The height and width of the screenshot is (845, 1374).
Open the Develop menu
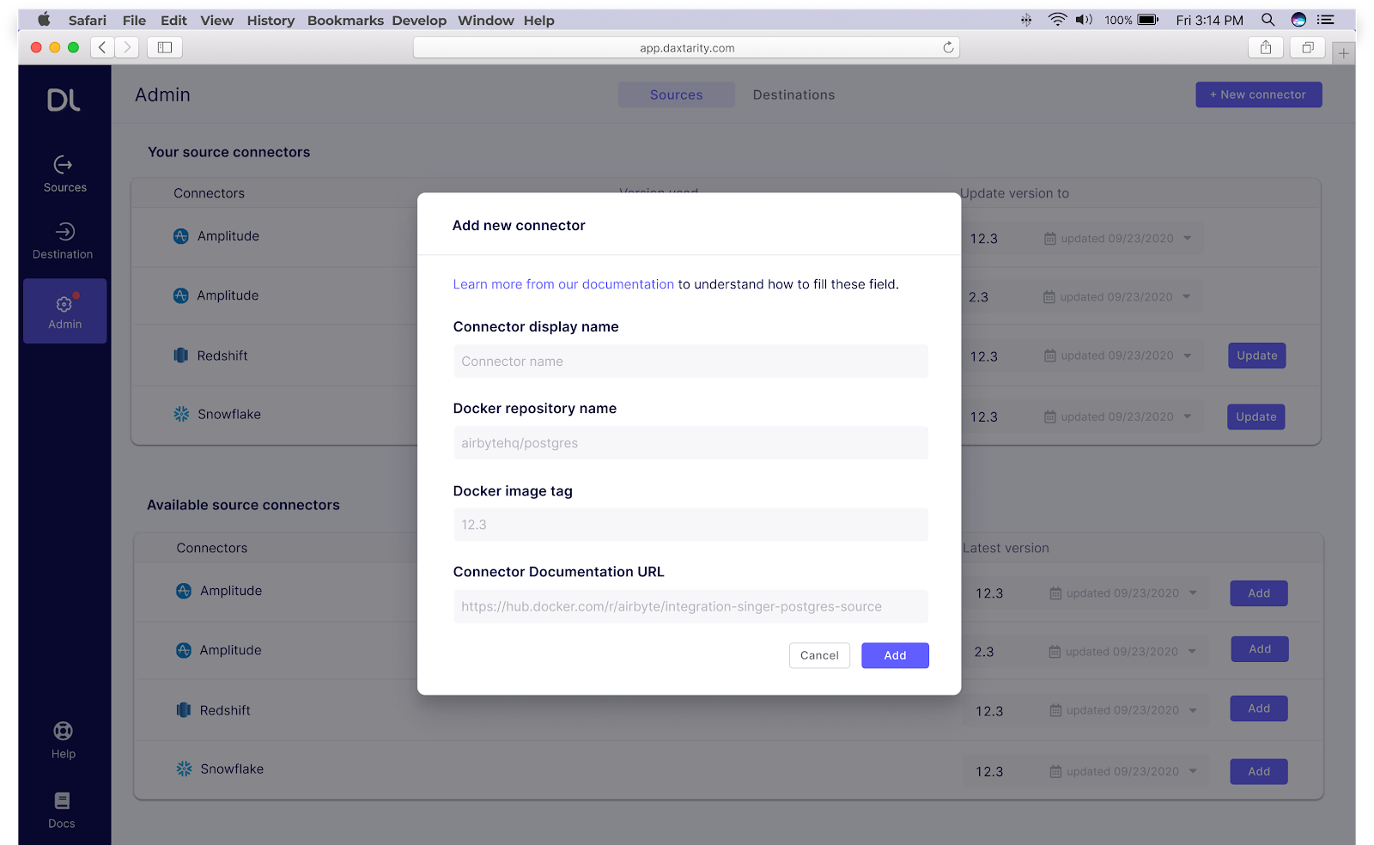(419, 20)
